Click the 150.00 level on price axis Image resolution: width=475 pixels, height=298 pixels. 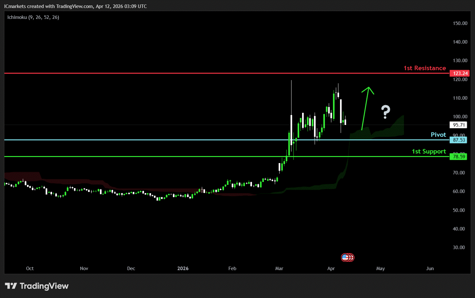(x=460, y=23)
